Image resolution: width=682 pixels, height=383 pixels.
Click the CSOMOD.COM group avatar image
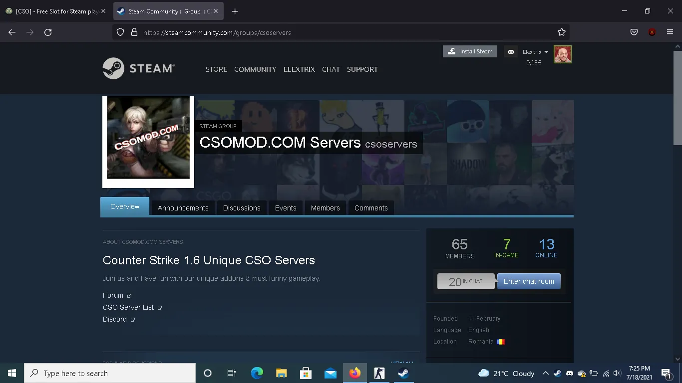pos(148,138)
